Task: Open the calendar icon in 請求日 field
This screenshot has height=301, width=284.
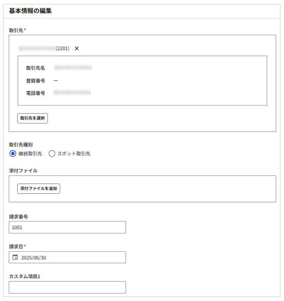Action: click(15, 257)
